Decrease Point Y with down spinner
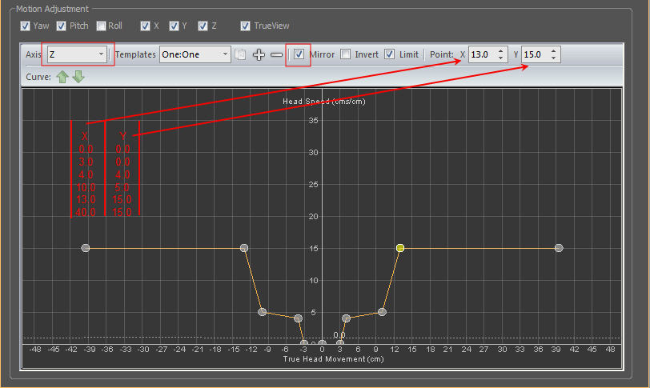Viewport: 650px width, 388px height. click(553, 58)
